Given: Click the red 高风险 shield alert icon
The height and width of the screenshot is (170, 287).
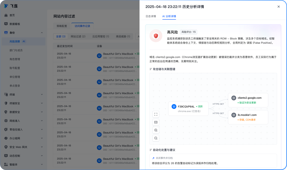Looking at the screenshot, I should (156, 36).
